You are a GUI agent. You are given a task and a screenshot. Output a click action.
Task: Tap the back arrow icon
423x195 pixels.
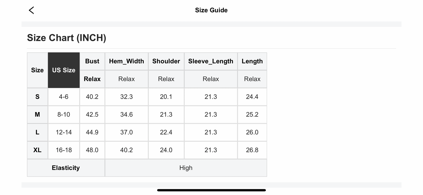[x=31, y=10]
